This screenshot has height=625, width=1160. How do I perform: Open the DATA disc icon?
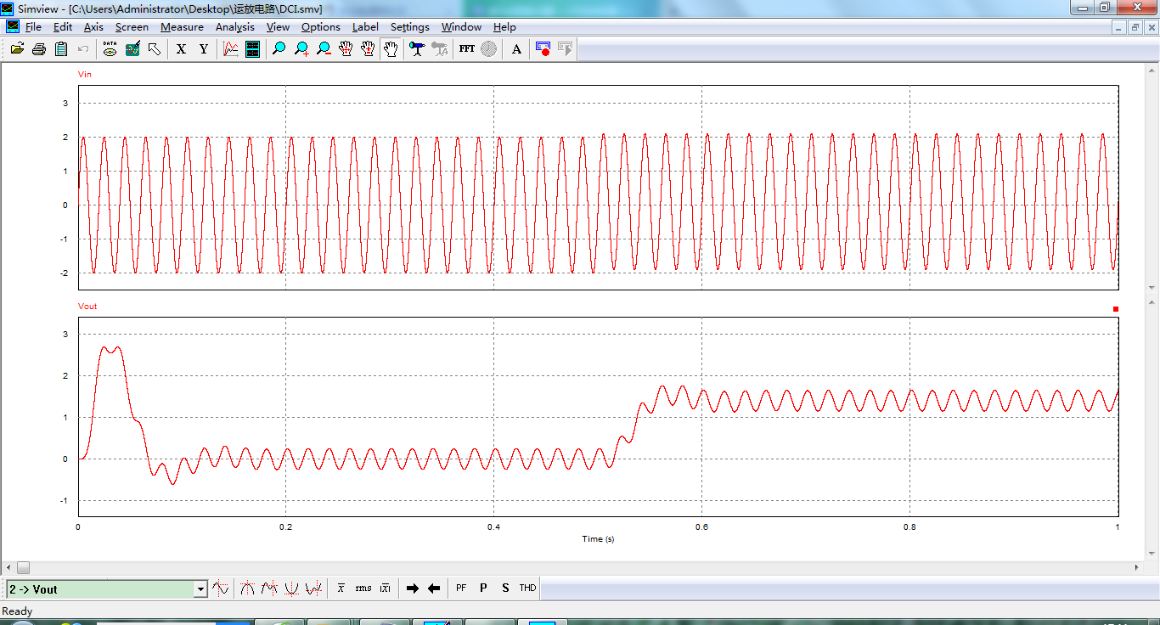110,49
